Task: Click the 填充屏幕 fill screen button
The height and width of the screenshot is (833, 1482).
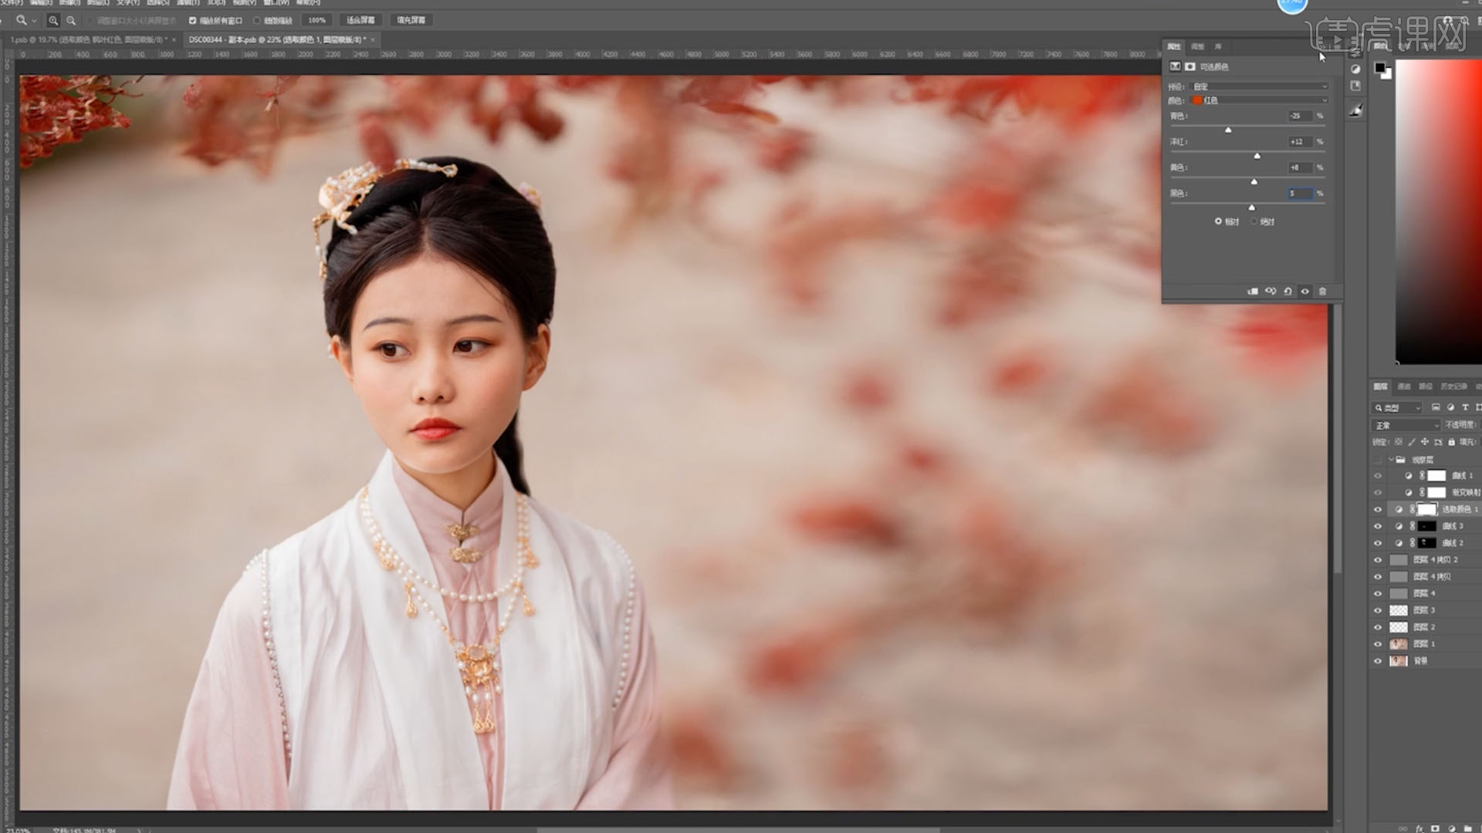Action: click(x=411, y=20)
